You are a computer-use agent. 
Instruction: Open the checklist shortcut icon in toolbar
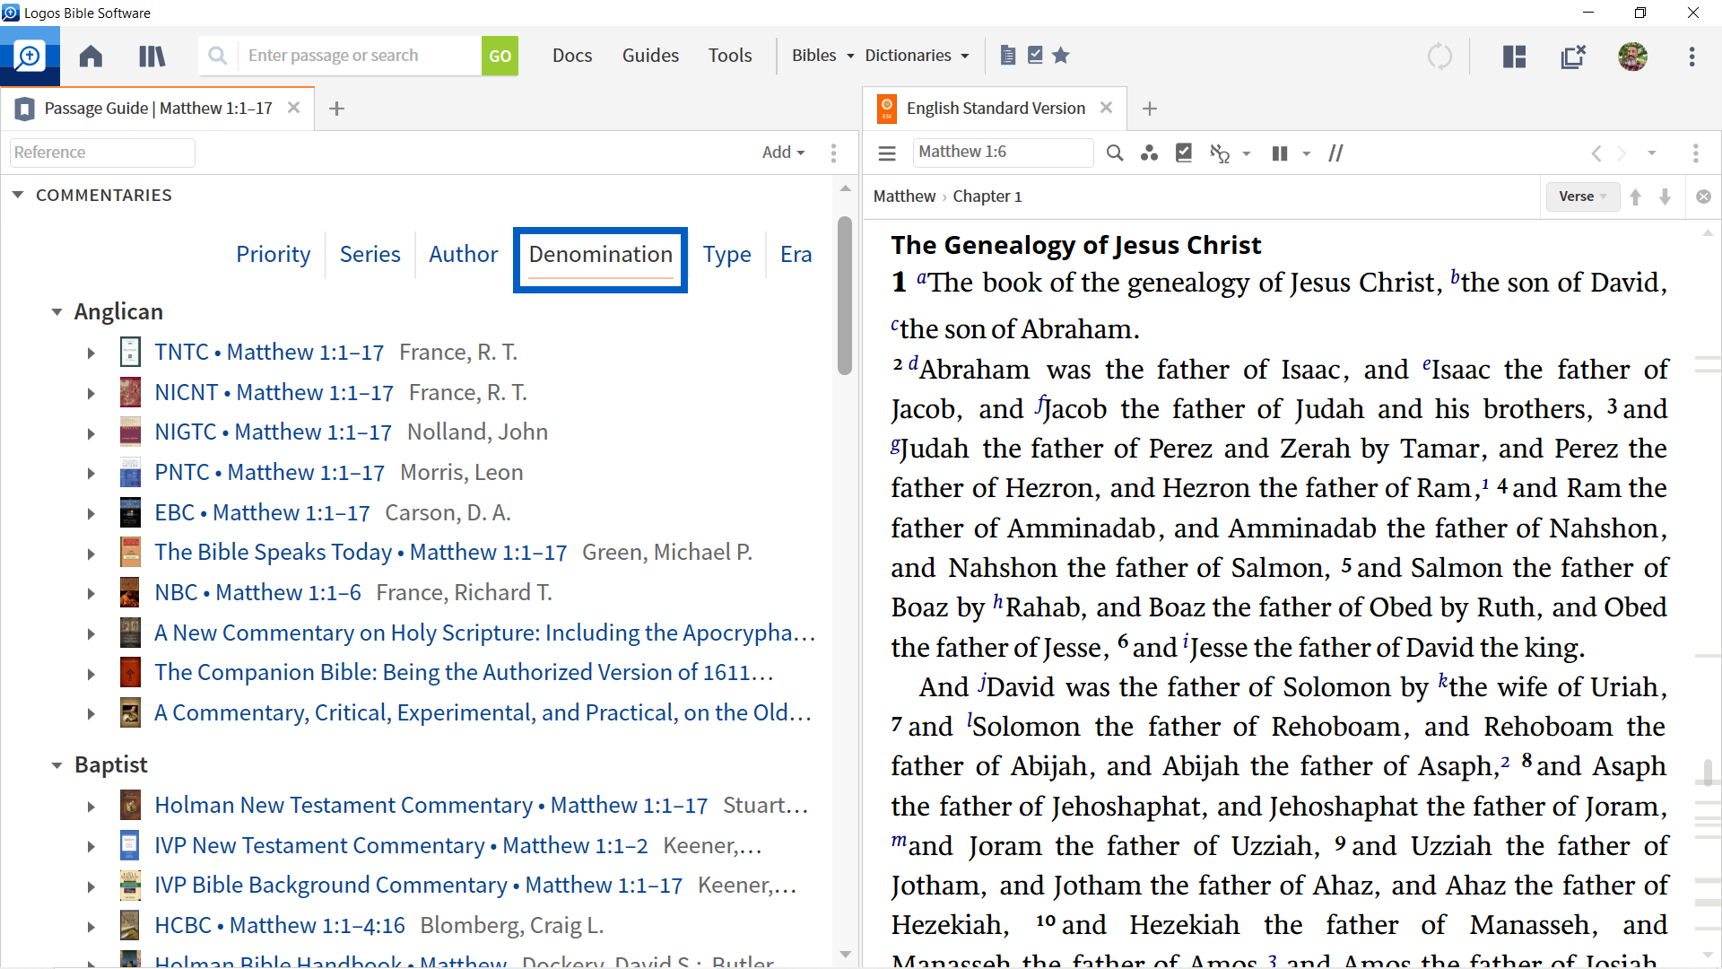(1034, 56)
